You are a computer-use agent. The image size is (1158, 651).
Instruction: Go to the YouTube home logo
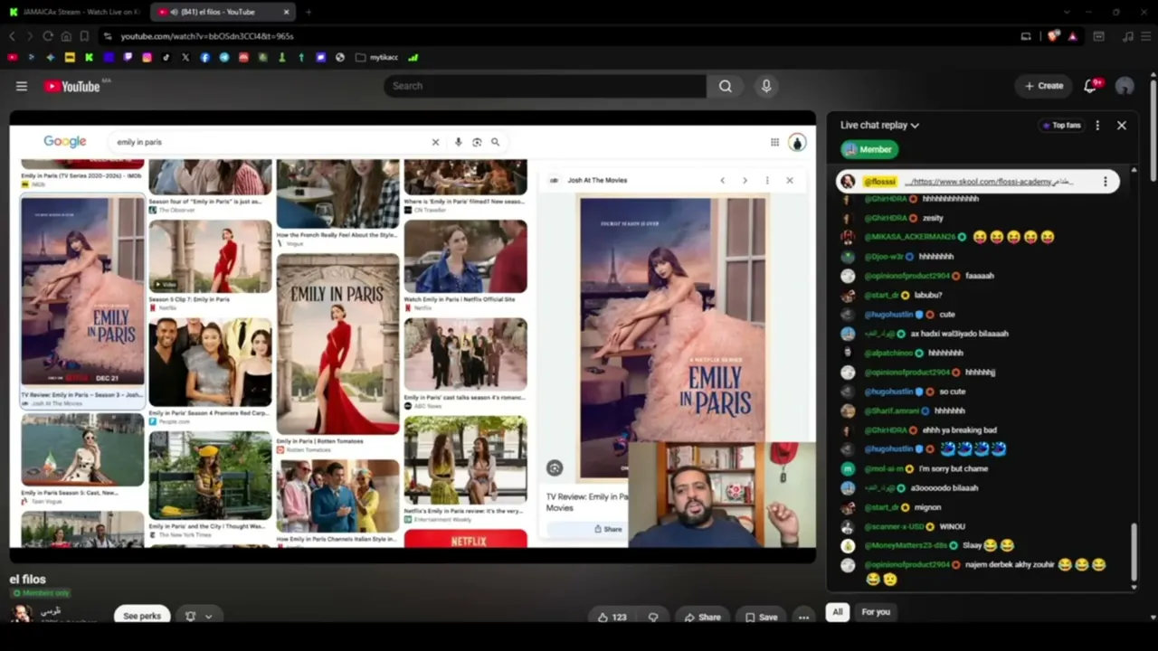click(72, 86)
